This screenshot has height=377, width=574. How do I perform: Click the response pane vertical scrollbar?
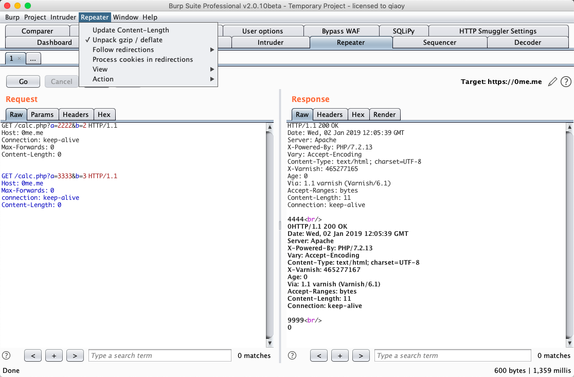[569, 232]
